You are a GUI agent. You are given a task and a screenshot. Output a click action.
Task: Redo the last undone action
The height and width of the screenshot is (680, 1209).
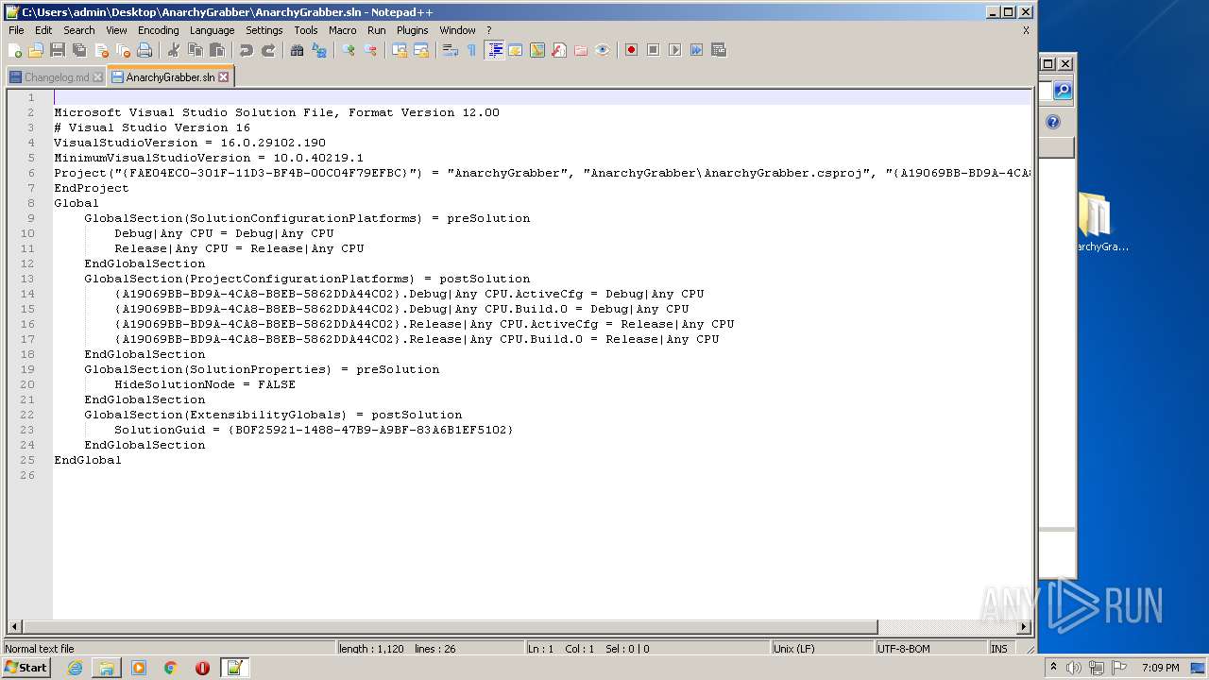[x=268, y=50]
